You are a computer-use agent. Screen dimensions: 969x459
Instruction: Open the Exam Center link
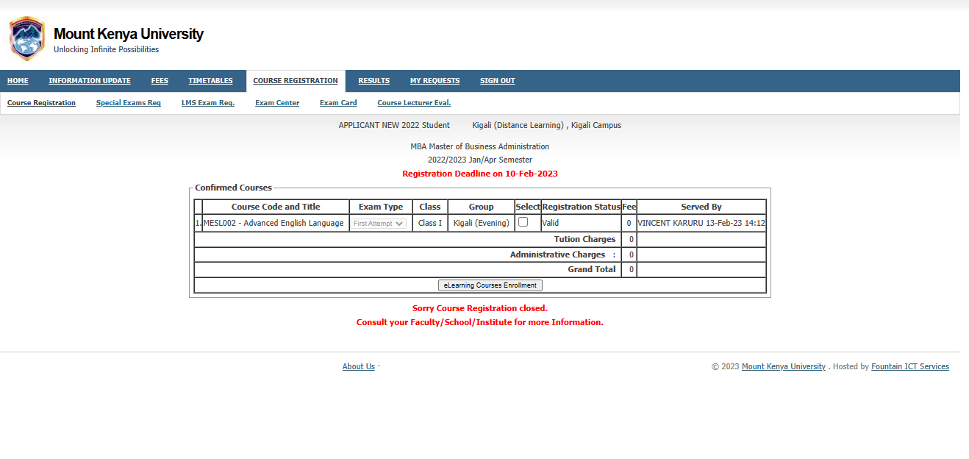(x=277, y=103)
